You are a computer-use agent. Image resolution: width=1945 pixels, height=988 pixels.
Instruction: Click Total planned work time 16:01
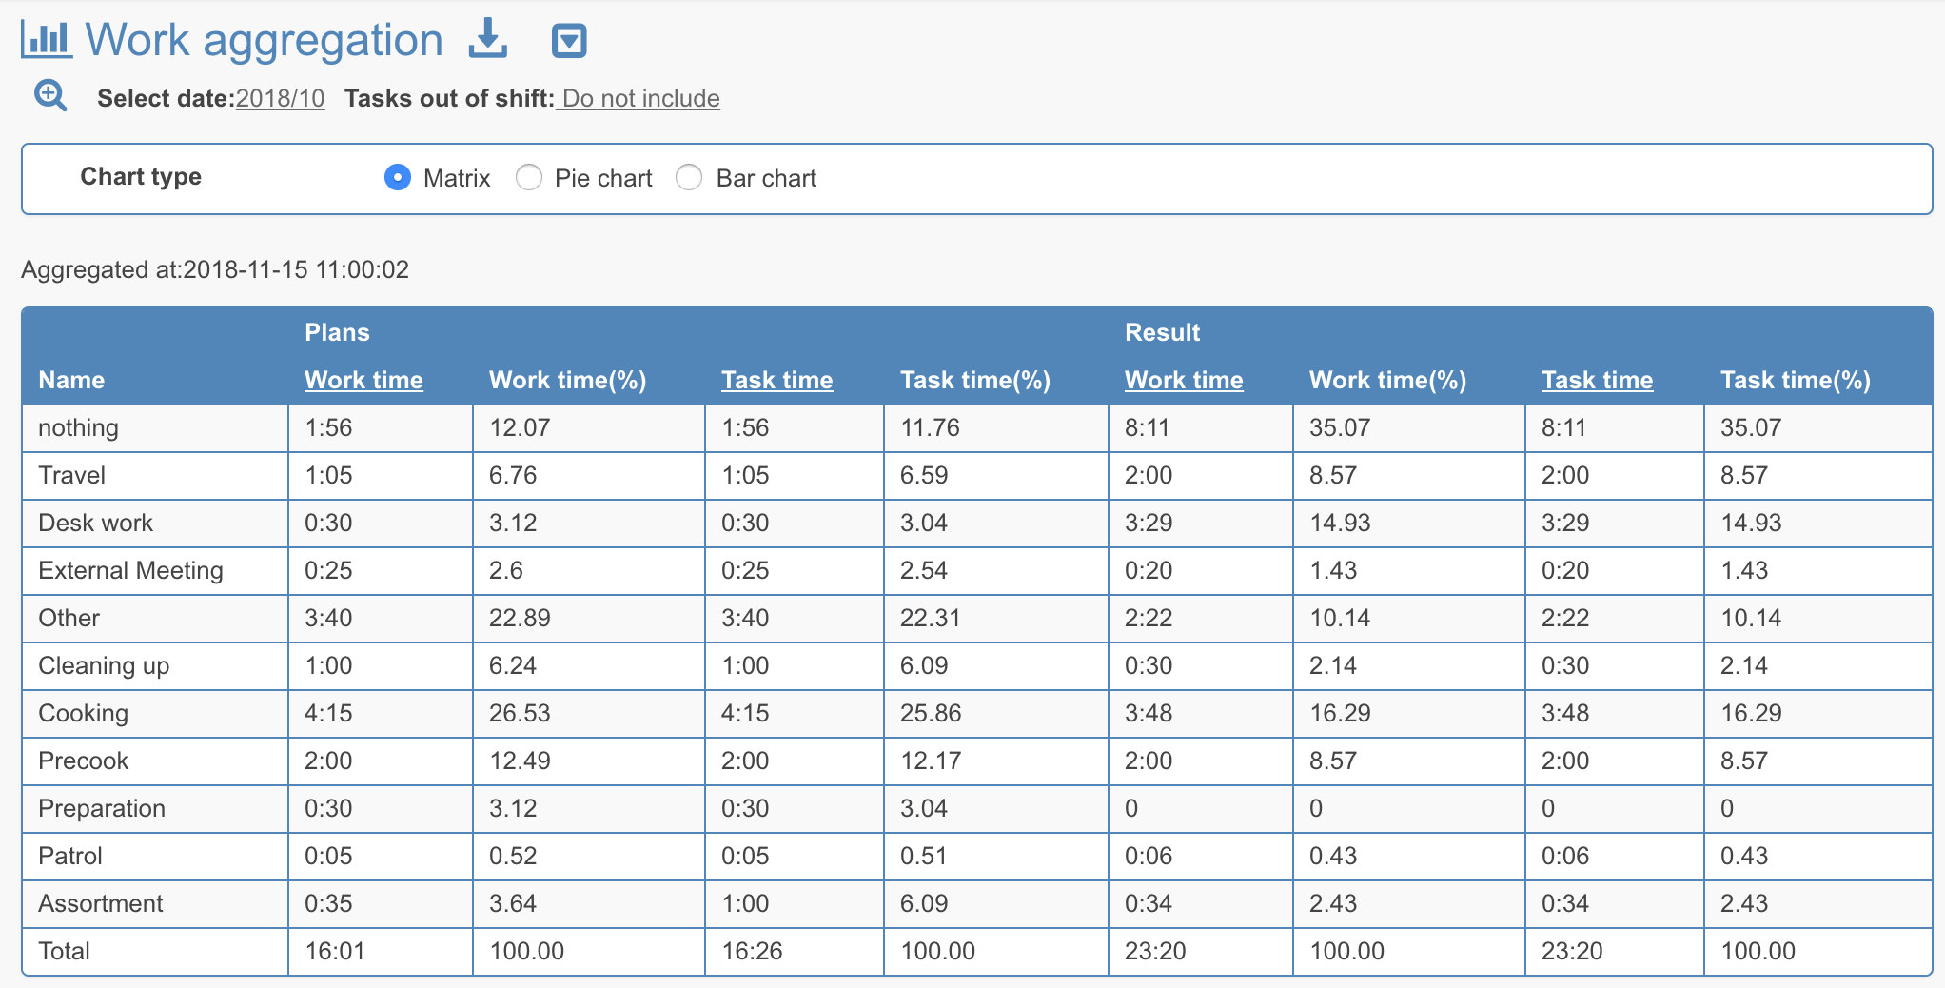(335, 951)
